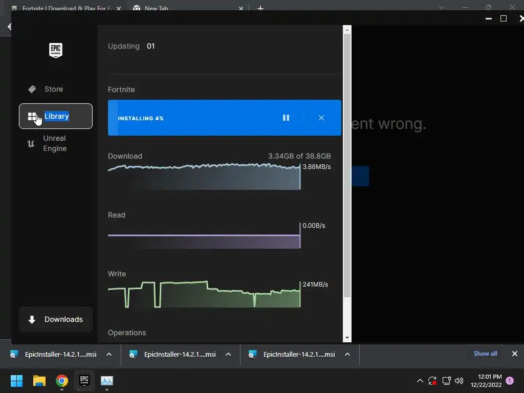Expand options chevron for first EpicInstaller download
This screenshot has width=524, height=393.
coord(109,354)
